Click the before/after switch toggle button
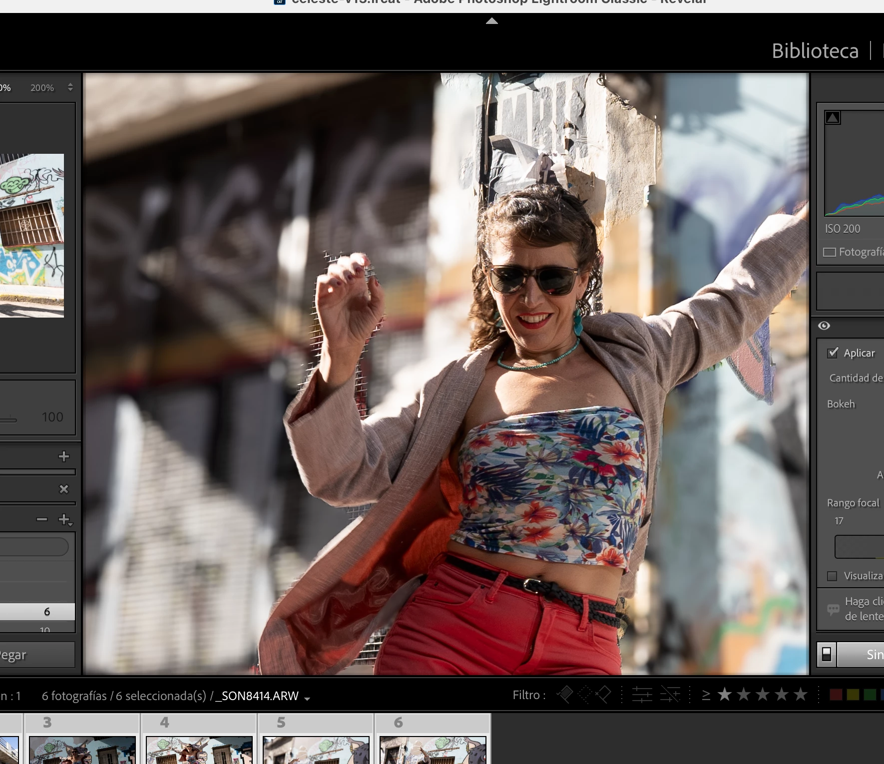The height and width of the screenshot is (764, 884). [x=827, y=654]
